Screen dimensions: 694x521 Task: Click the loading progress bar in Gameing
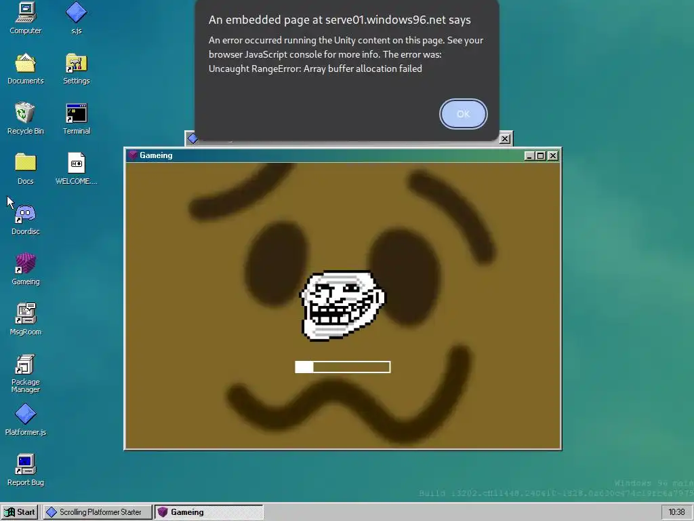tap(342, 367)
